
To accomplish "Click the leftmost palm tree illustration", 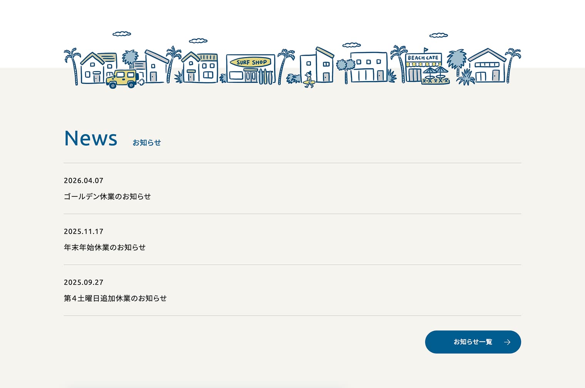I will click(x=72, y=65).
